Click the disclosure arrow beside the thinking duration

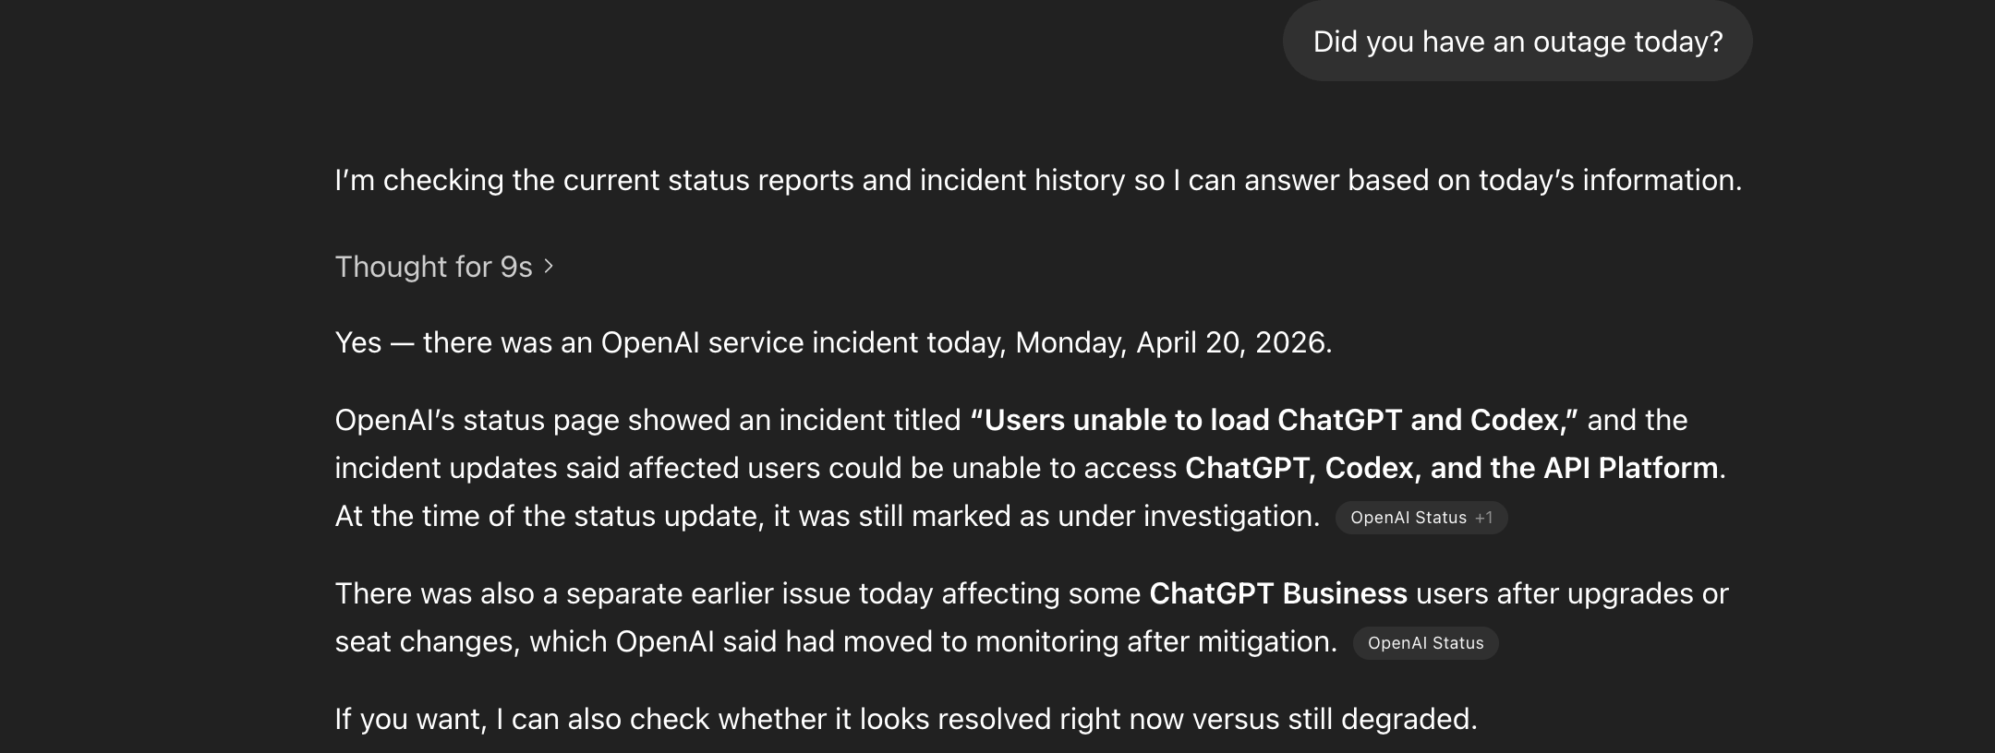tap(549, 267)
